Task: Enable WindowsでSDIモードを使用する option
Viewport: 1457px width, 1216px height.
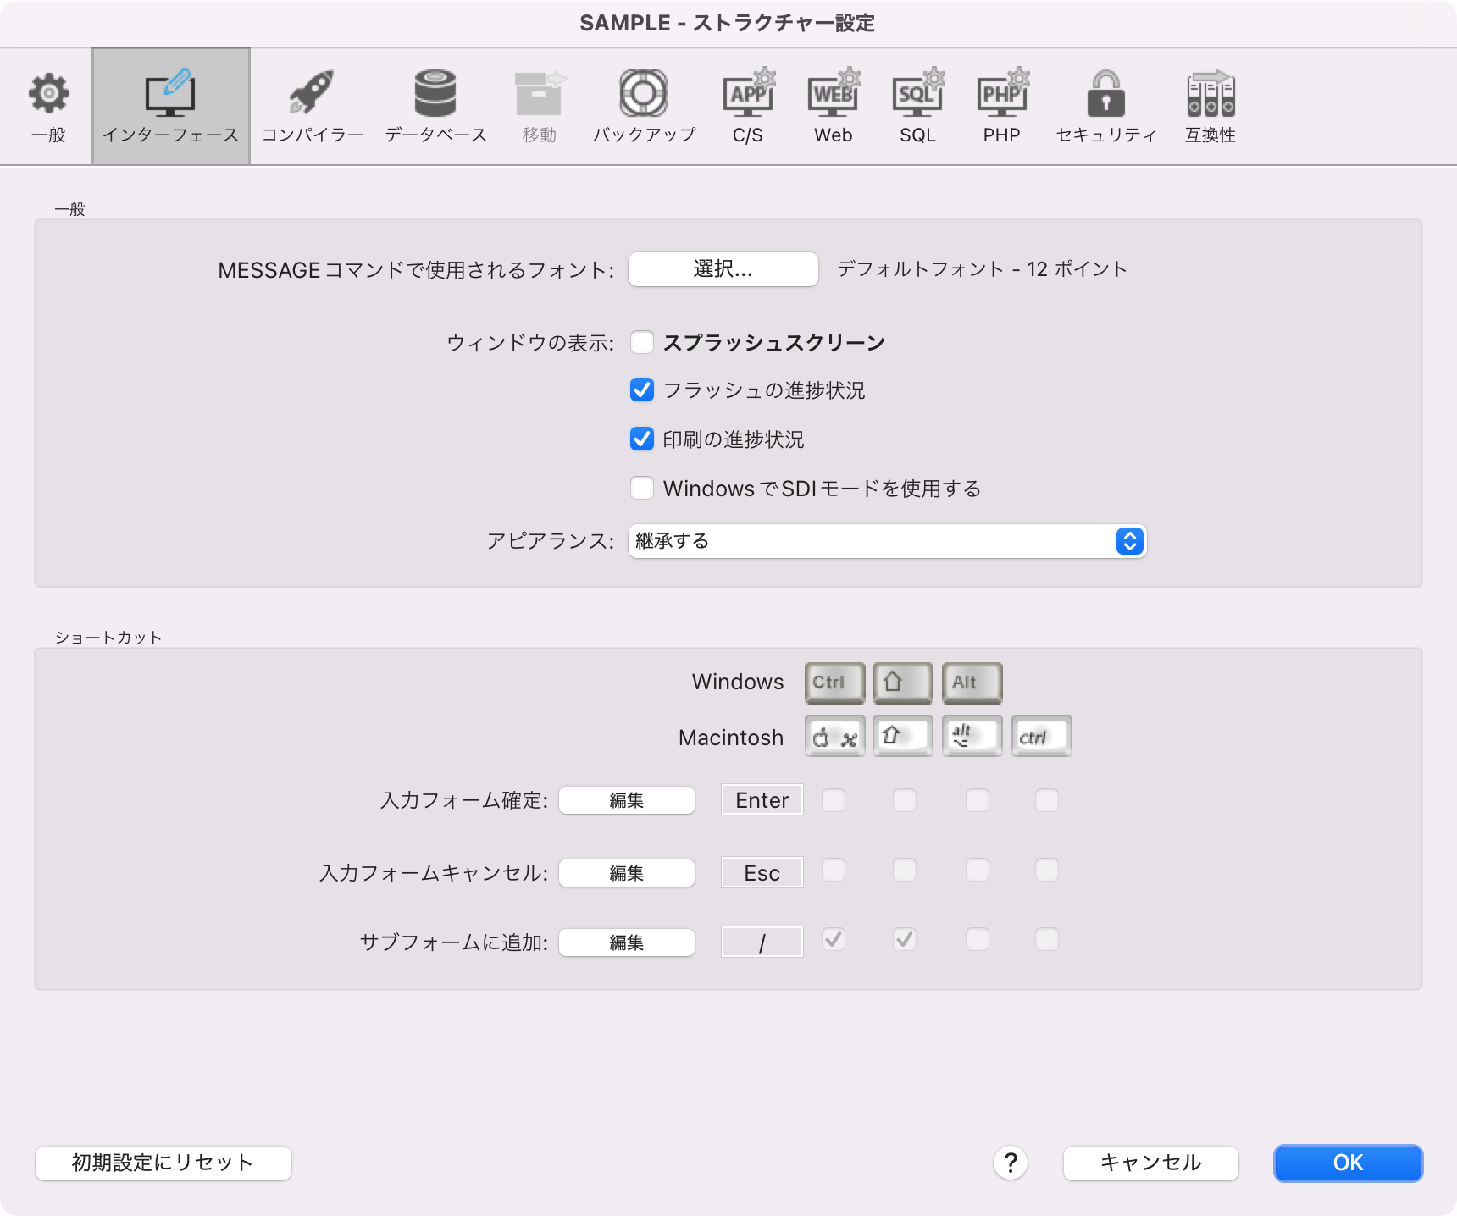Action: click(x=642, y=488)
